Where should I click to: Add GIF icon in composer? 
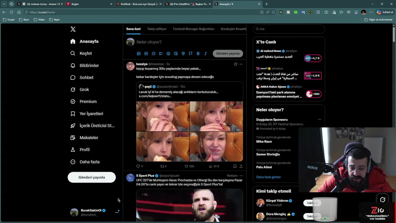tap(146, 54)
